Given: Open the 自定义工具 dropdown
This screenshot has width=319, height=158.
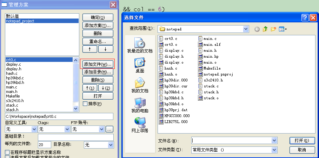Looking at the screenshot, I should 34,129.
